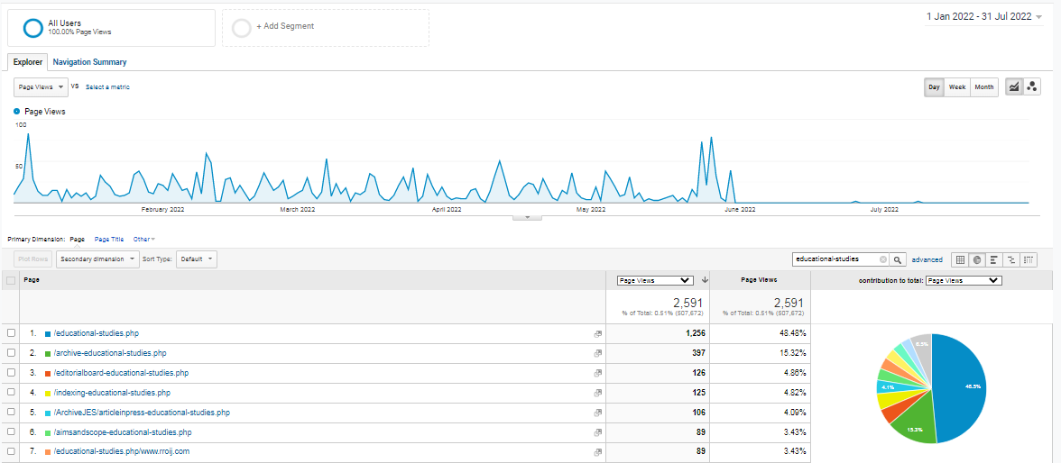Switch to line chart view icon
Image resolution: width=1061 pixels, height=463 pixels.
[1015, 87]
